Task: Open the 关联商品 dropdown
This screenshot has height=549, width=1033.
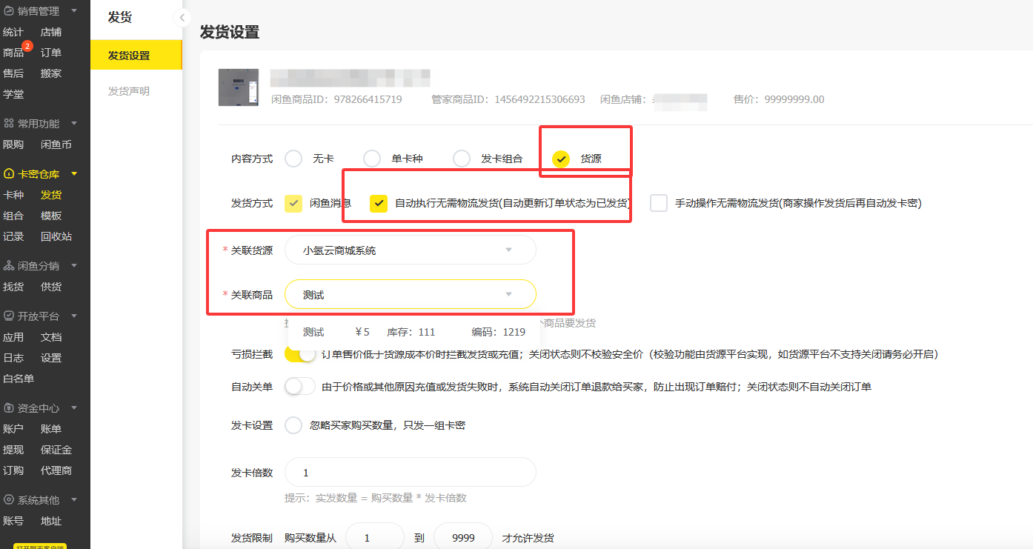Action: click(x=410, y=294)
